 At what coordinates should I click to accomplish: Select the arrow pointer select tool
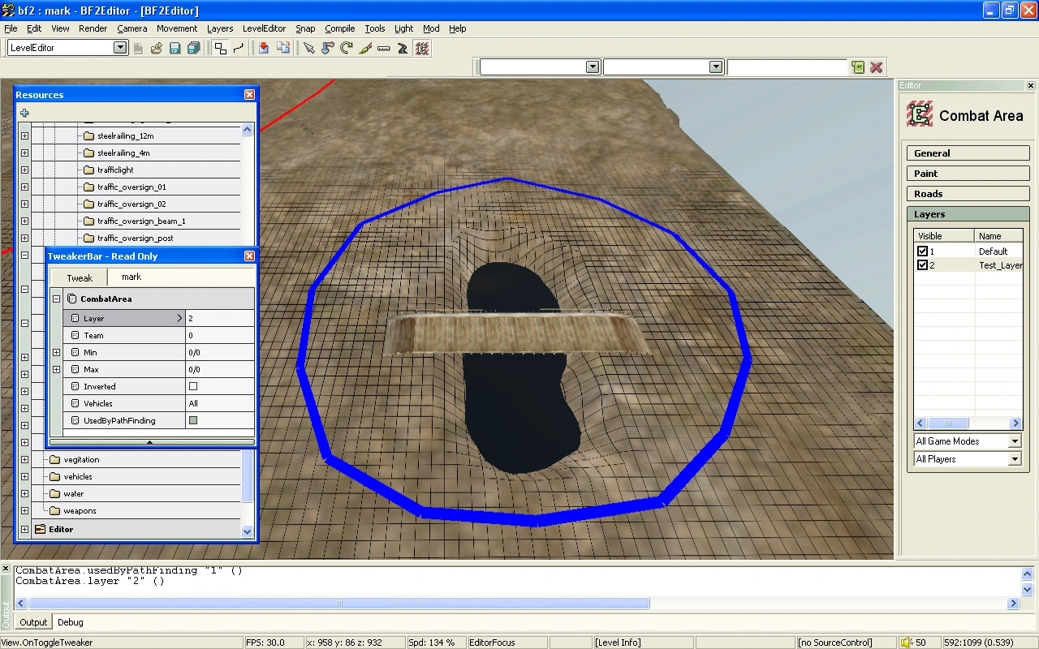309,48
